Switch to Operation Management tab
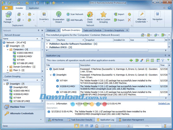 point(131,120)
